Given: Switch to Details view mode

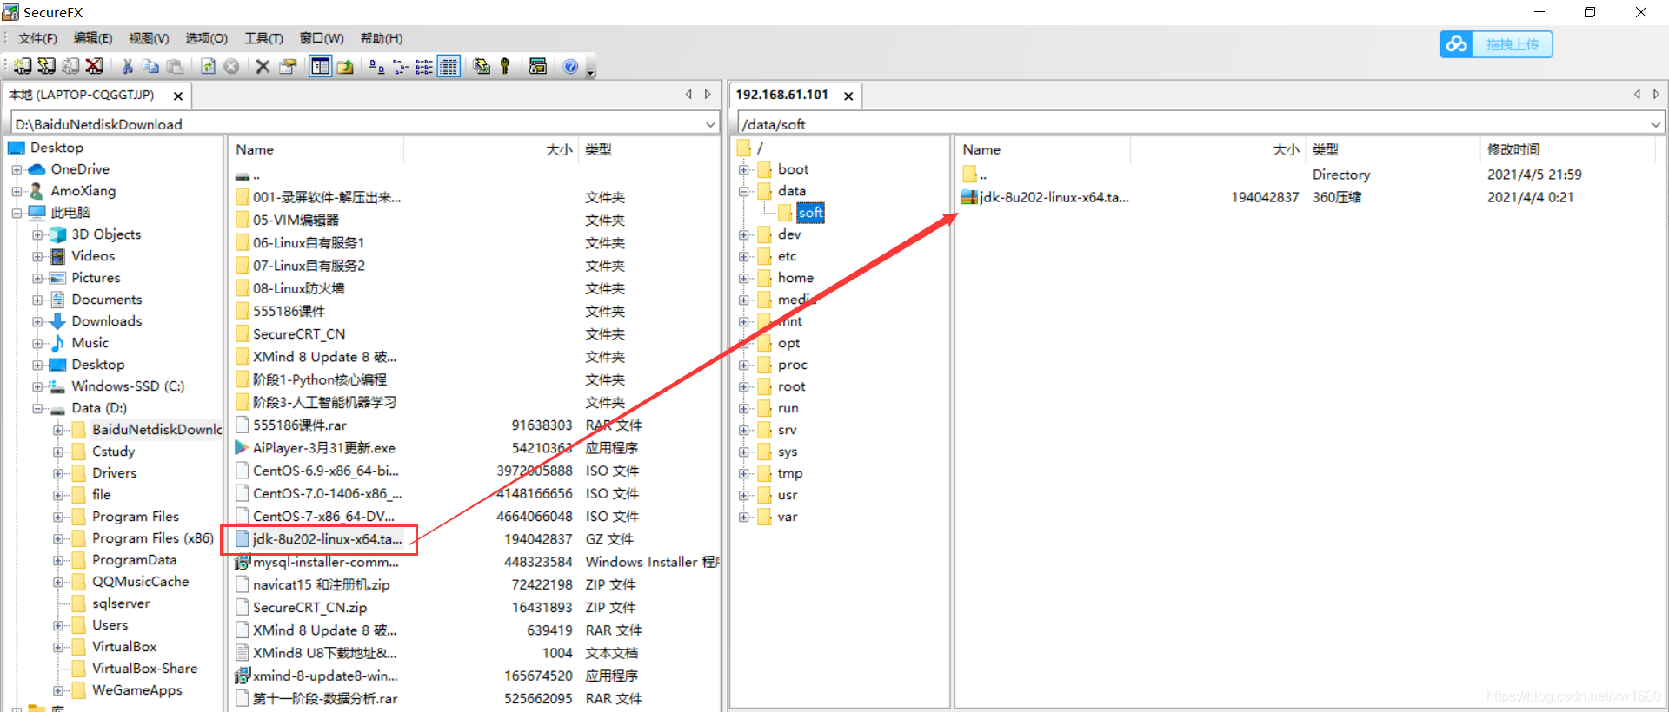Looking at the screenshot, I should point(449,66).
